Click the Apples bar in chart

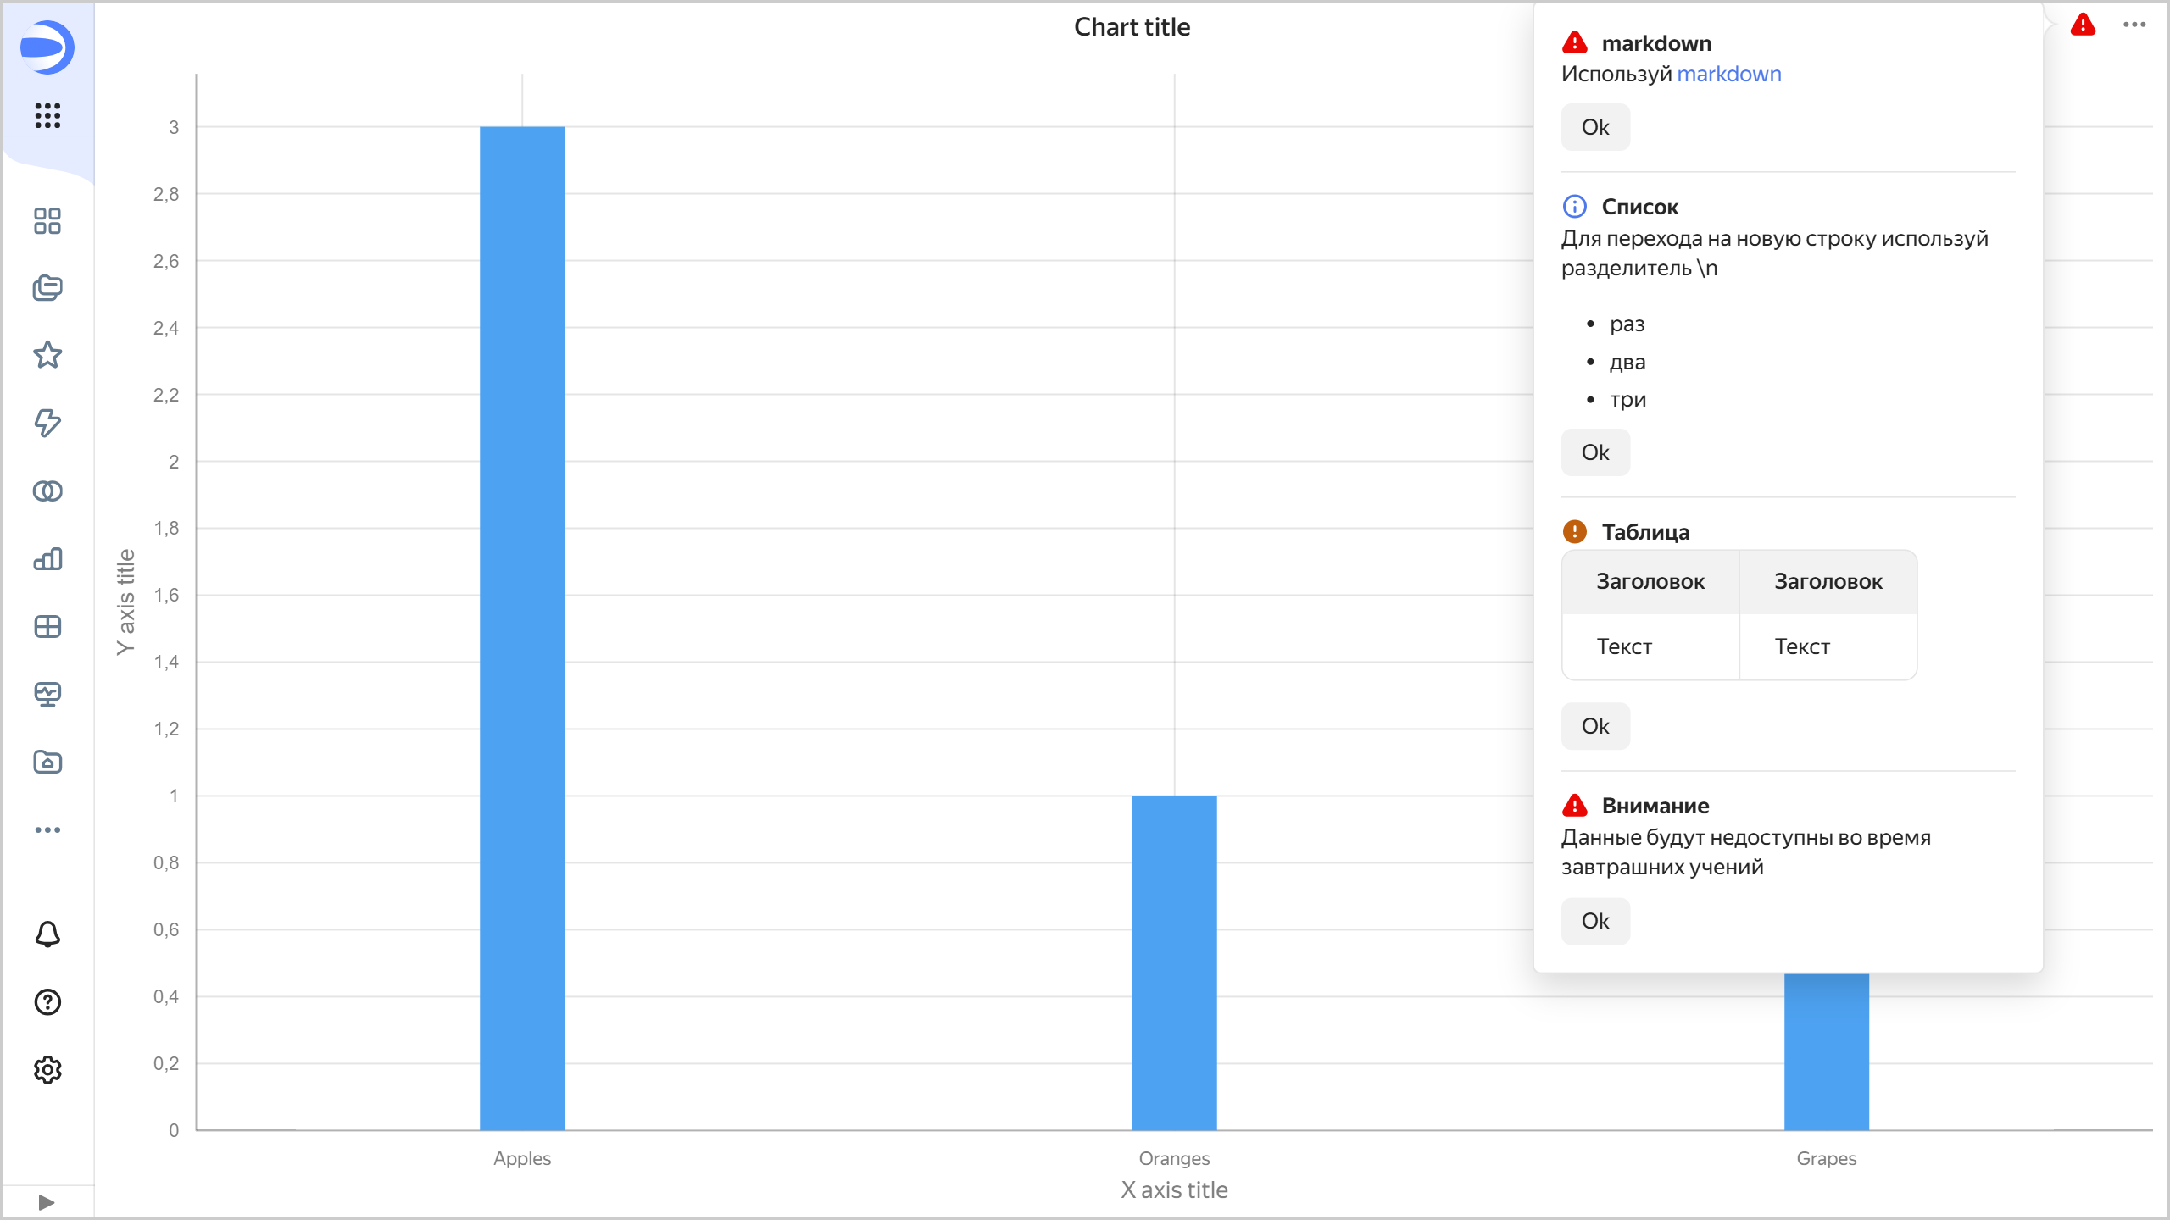tap(522, 627)
